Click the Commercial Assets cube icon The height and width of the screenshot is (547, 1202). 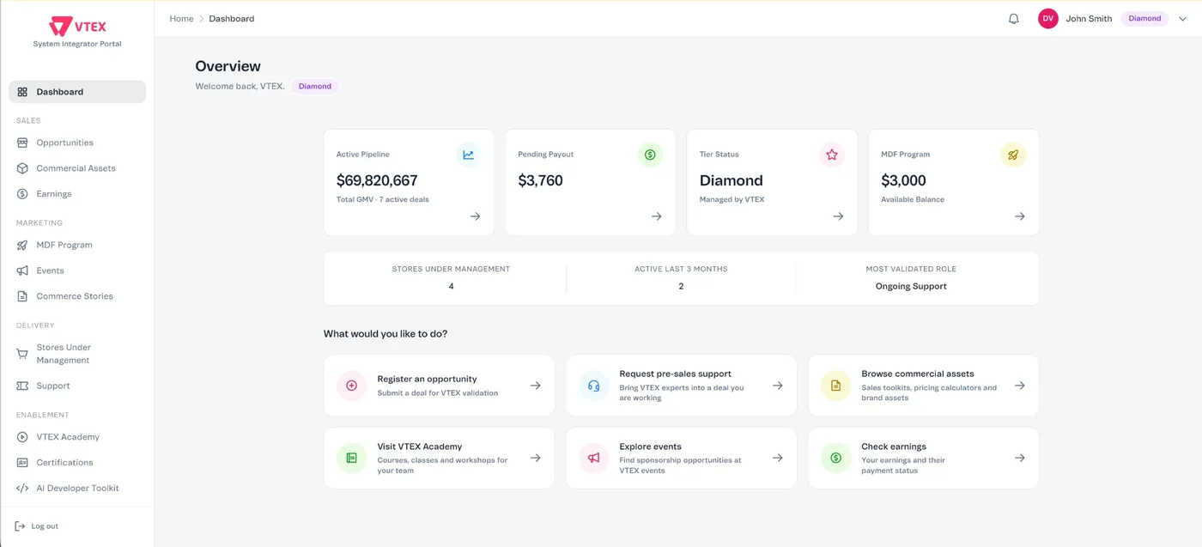click(x=22, y=168)
